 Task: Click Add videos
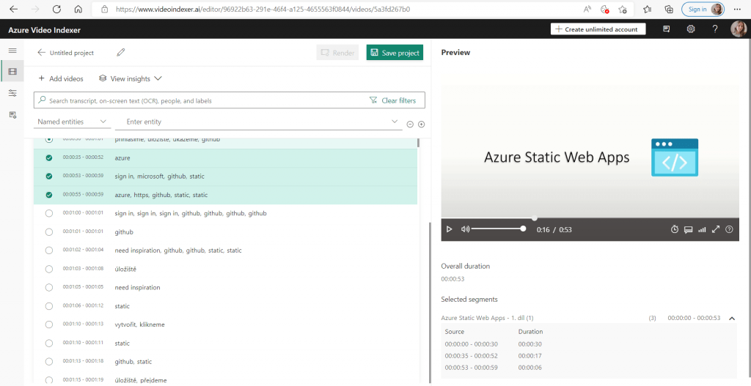click(x=61, y=78)
